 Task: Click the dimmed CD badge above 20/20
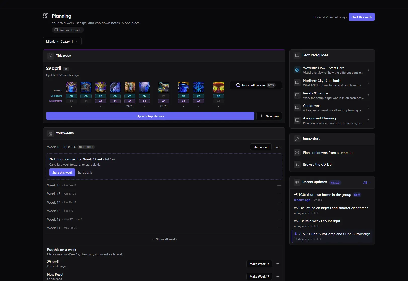coord(164,96)
